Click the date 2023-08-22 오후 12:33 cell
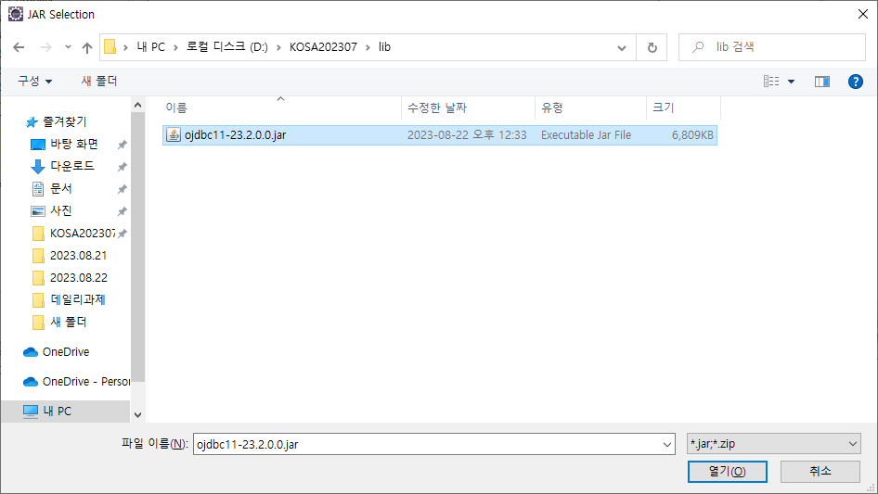This screenshot has width=878, height=494. pyautogui.click(x=467, y=134)
